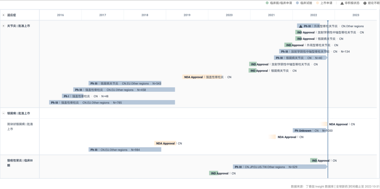
Task: Expand the 适应症 header row
Action: pos(4,15)
